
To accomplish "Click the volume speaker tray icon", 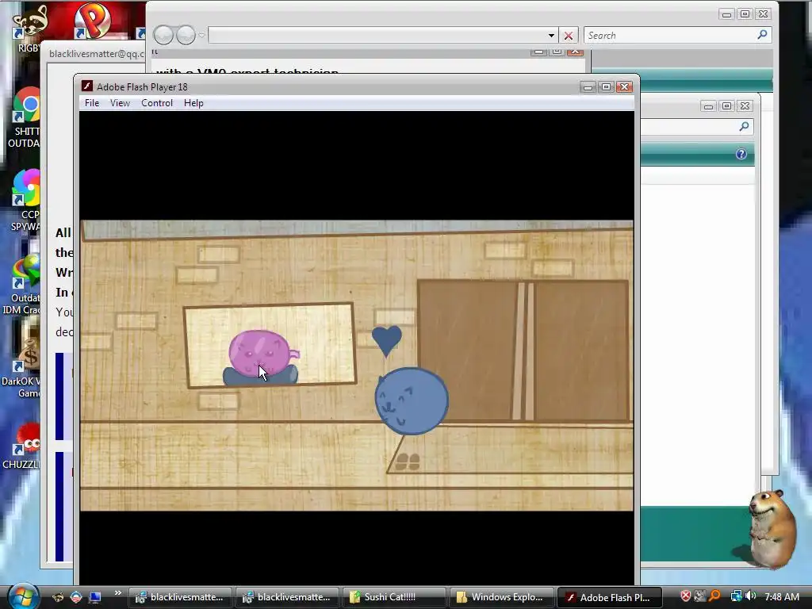I will coord(751,596).
